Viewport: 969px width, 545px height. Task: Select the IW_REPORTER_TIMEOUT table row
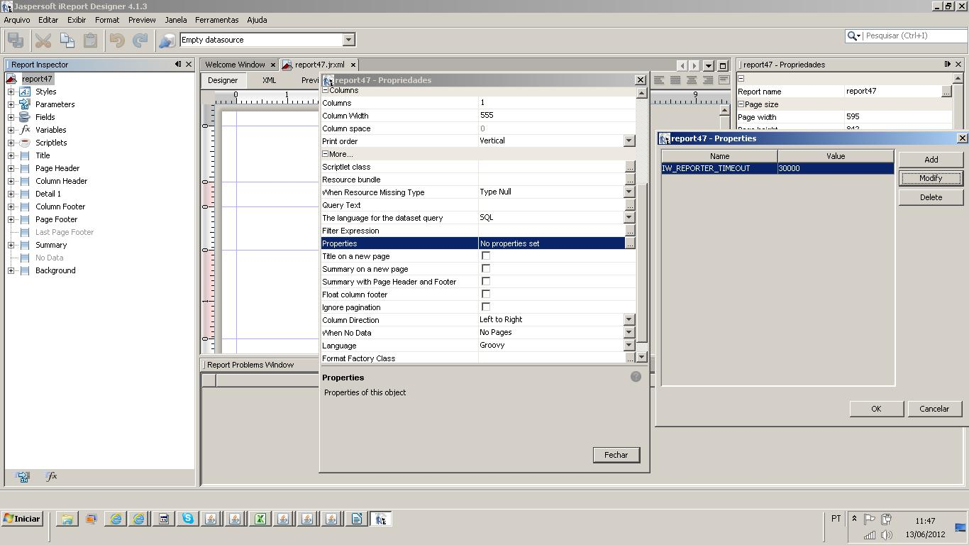(777, 168)
